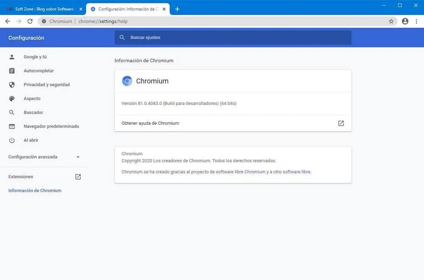Click the power icon beside Al abrir

(12, 140)
